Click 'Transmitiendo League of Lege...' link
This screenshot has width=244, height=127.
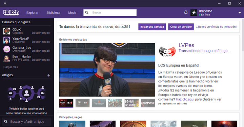coord(205,51)
